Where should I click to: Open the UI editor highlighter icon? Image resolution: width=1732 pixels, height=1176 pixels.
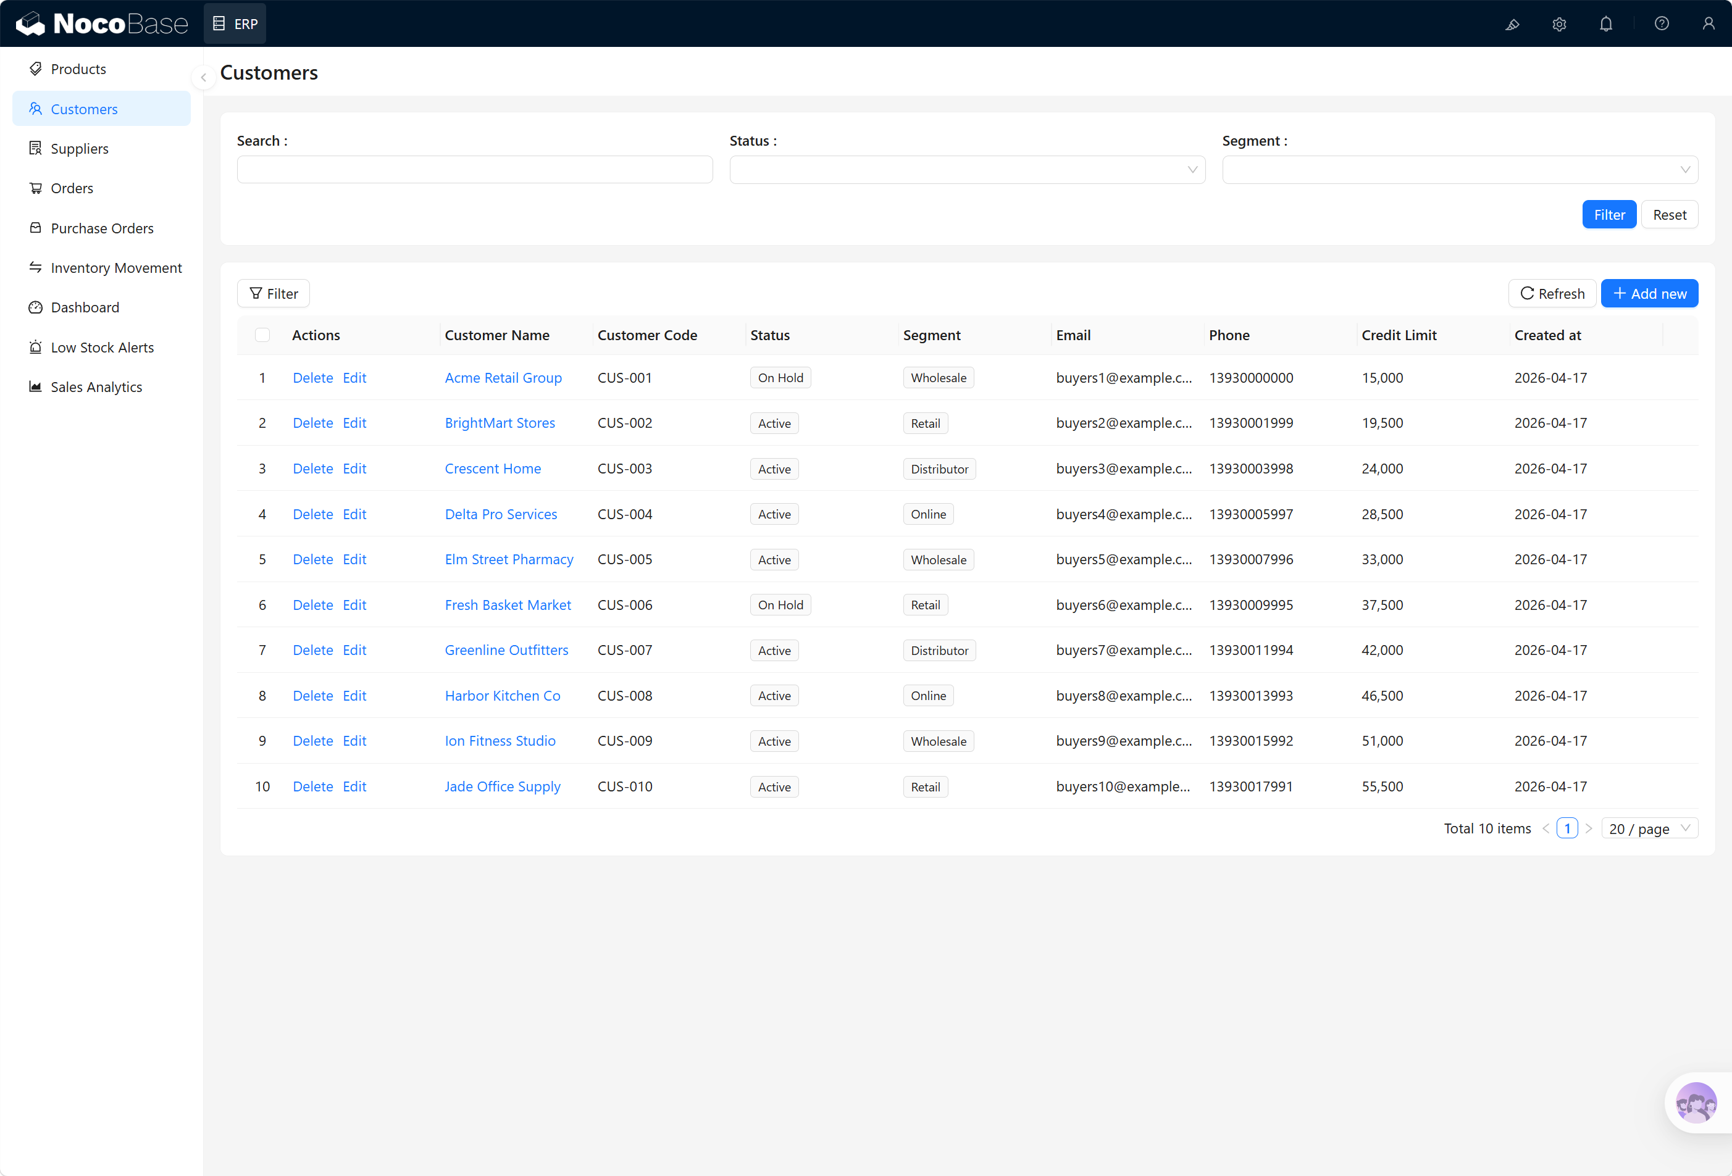click(1512, 24)
